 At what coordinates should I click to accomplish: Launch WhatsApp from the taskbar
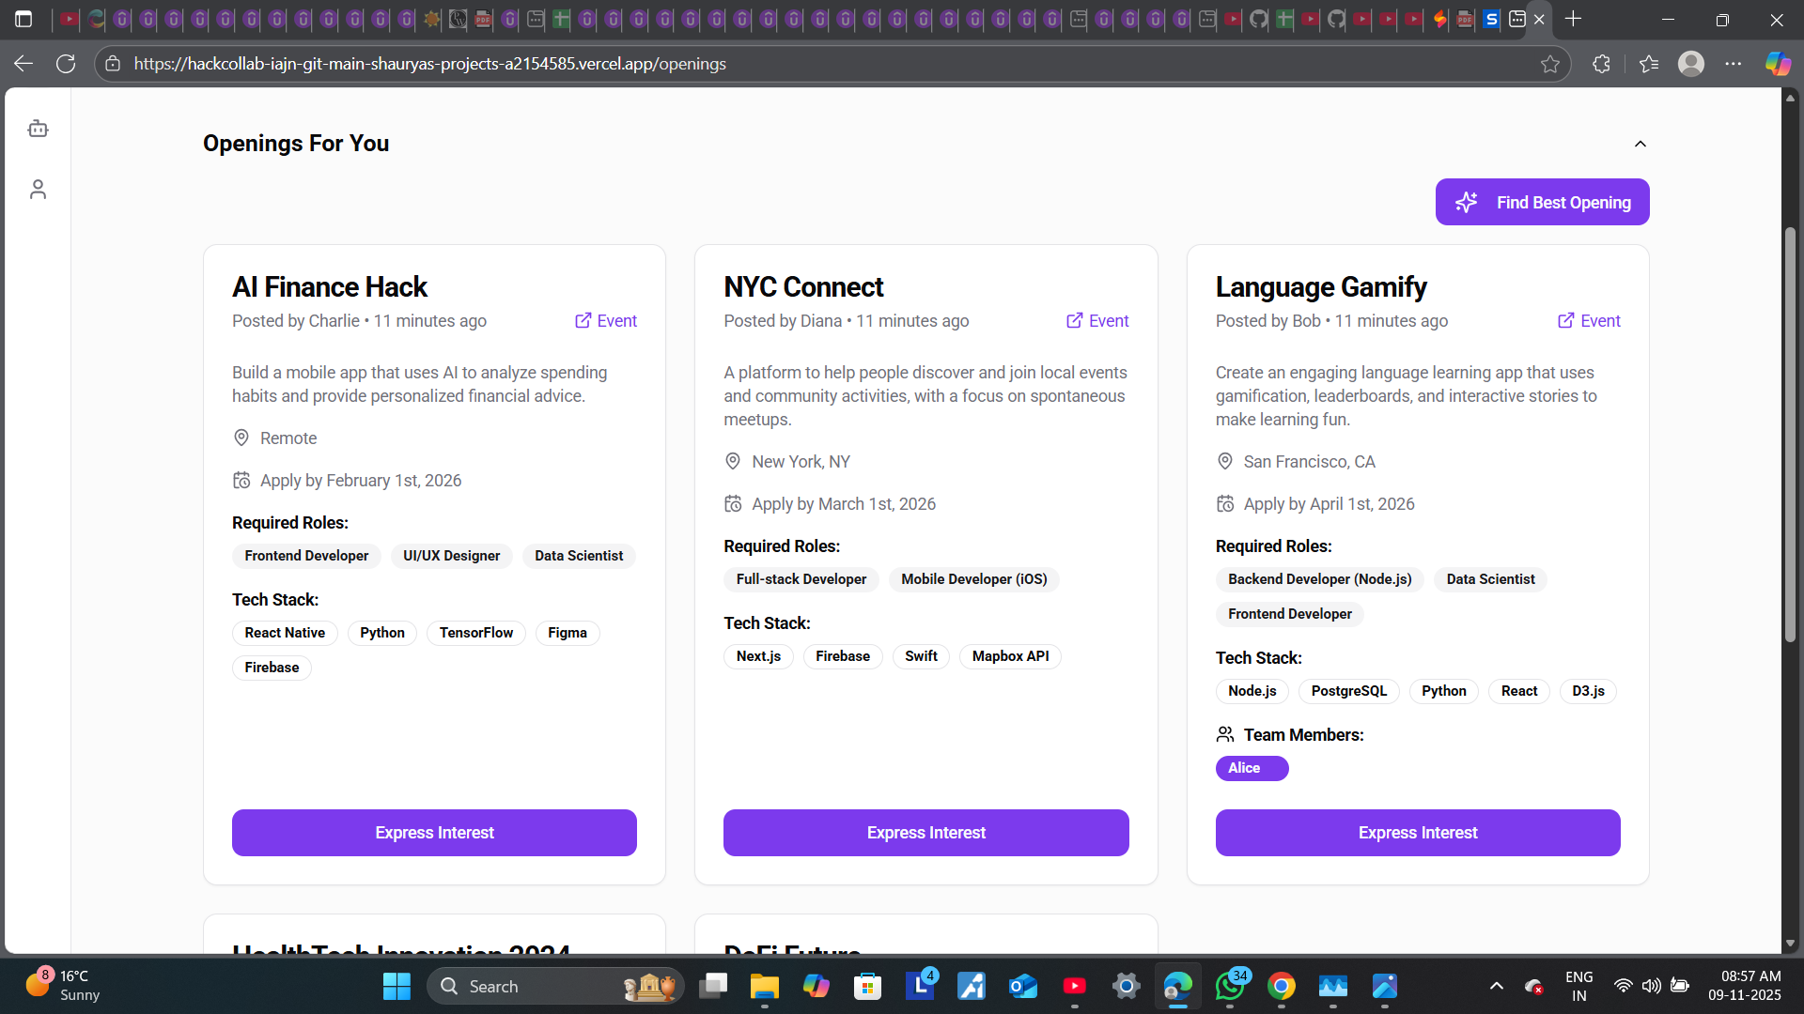coord(1231,986)
